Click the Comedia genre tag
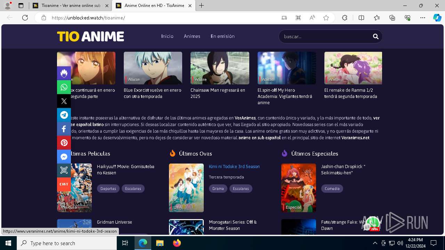 332,189
